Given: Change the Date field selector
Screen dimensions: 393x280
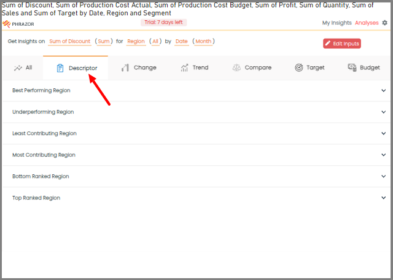Looking at the screenshot, I should tap(182, 41).
